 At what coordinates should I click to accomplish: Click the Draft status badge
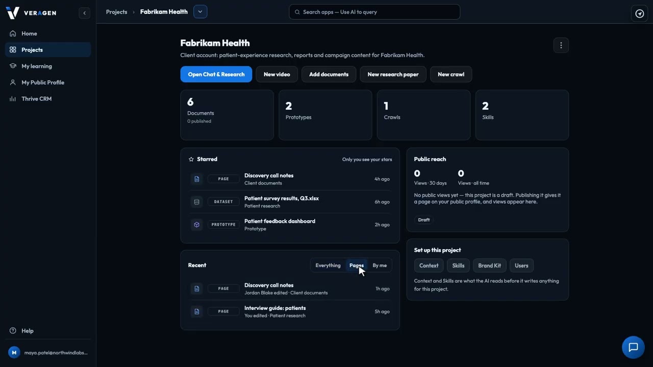click(424, 220)
